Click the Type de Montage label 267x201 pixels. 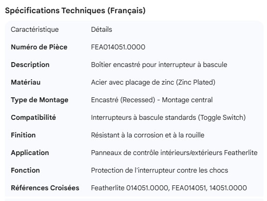coord(40,100)
